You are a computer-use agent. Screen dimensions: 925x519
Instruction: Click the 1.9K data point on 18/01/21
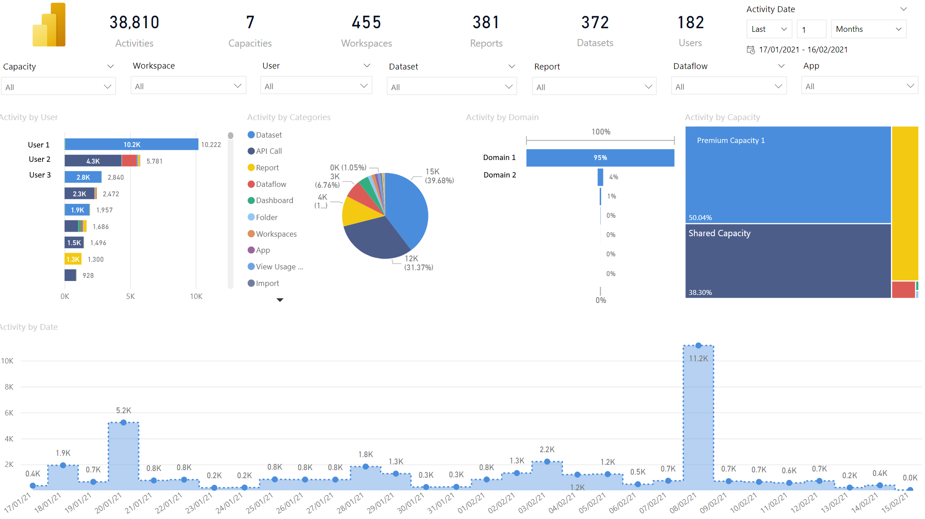pos(63,465)
